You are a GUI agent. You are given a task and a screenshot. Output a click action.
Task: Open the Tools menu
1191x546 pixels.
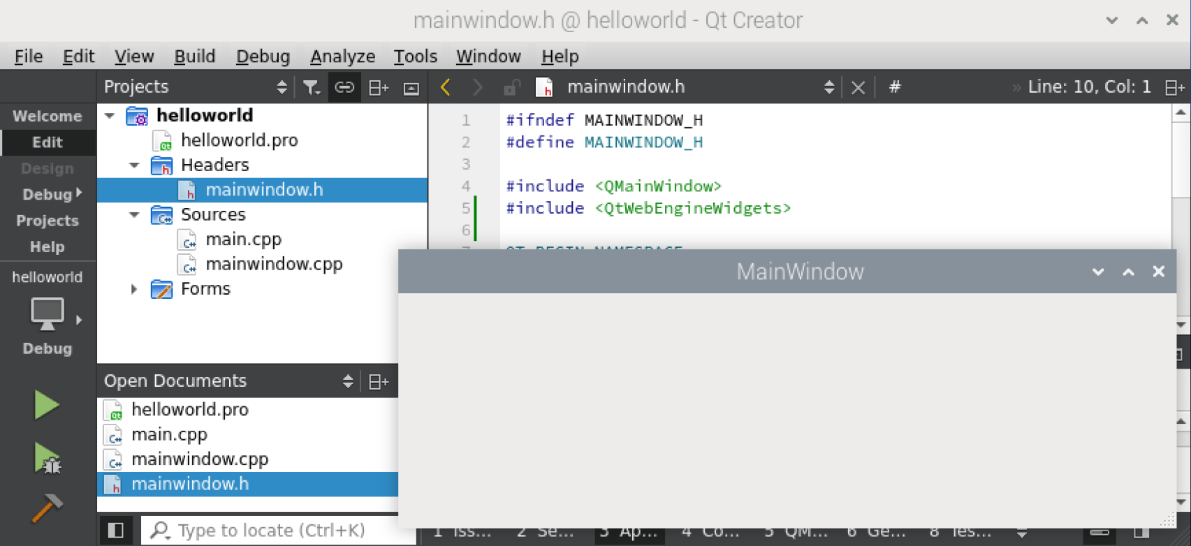(x=415, y=57)
